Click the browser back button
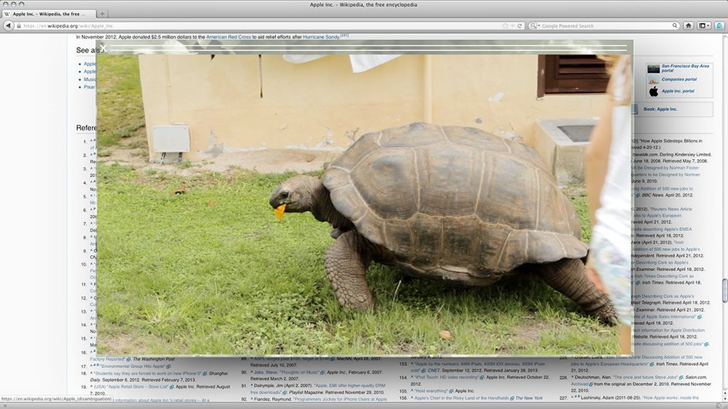The width and height of the screenshot is (728, 409). pos(9,25)
